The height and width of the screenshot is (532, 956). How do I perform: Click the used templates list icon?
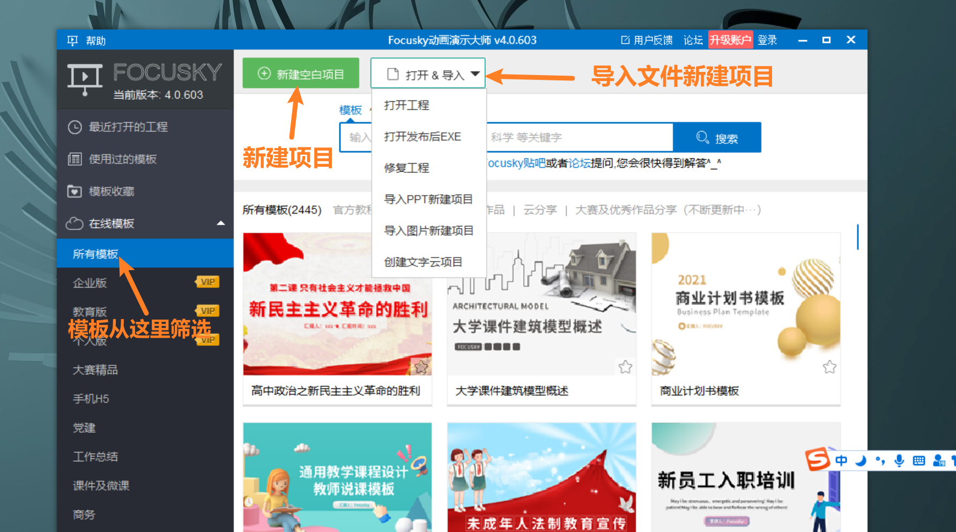pyautogui.click(x=75, y=159)
